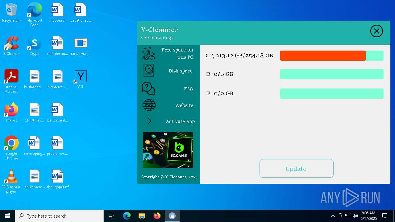Select the developing... document icon
The image size is (395, 222).
coord(34,146)
